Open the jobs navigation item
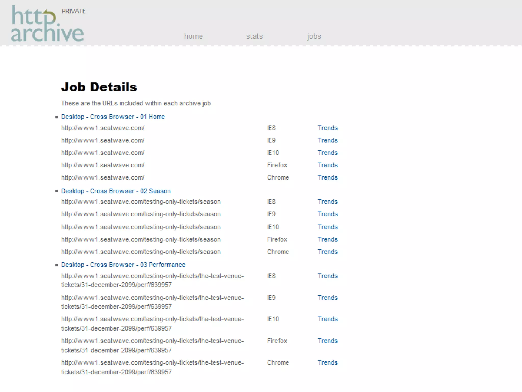 314,36
